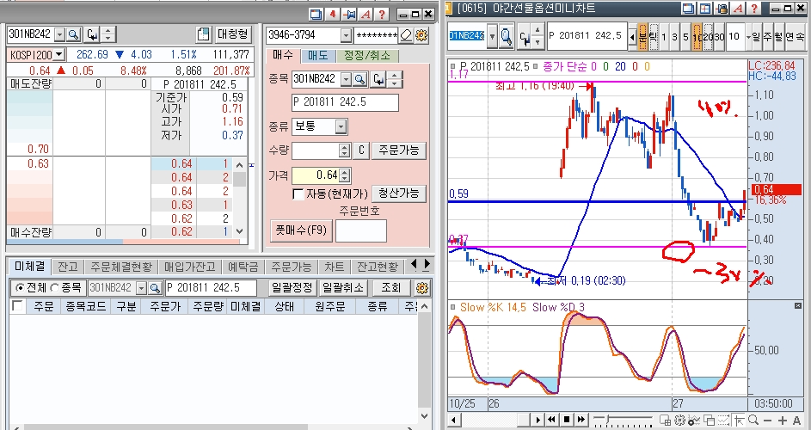Click the text A icon in chart bottom toolbar
Viewport: 811px width, 430px height.
coord(797,421)
